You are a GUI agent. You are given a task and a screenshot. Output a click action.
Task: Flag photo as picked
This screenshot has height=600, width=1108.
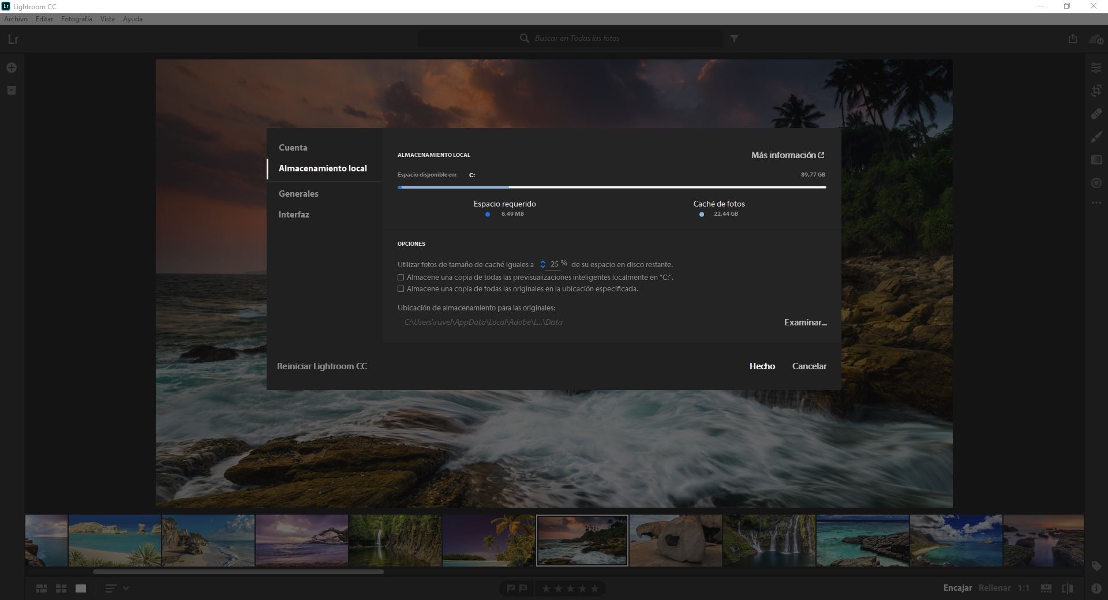[x=511, y=588]
